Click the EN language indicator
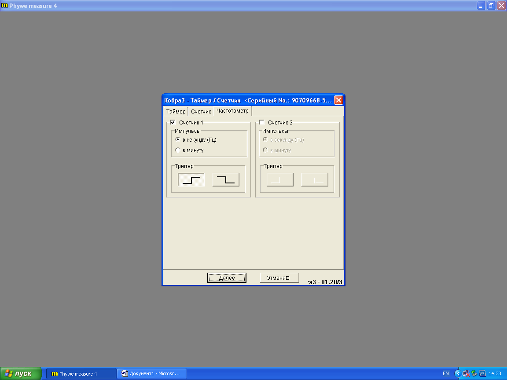The height and width of the screenshot is (380, 507). [445, 373]
